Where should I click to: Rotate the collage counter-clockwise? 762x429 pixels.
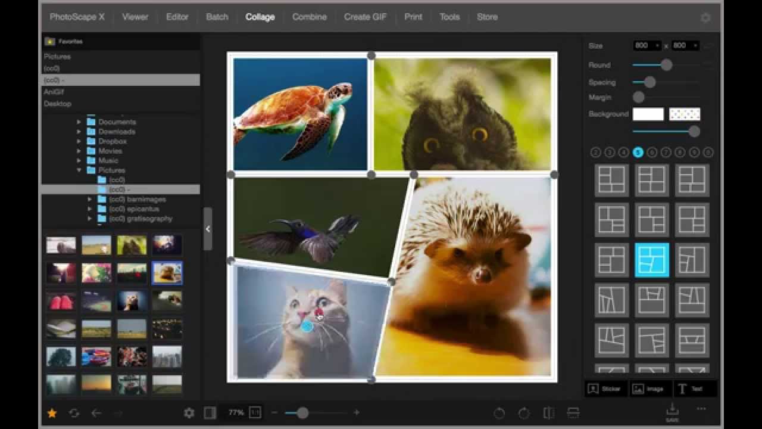coord(499,413)
